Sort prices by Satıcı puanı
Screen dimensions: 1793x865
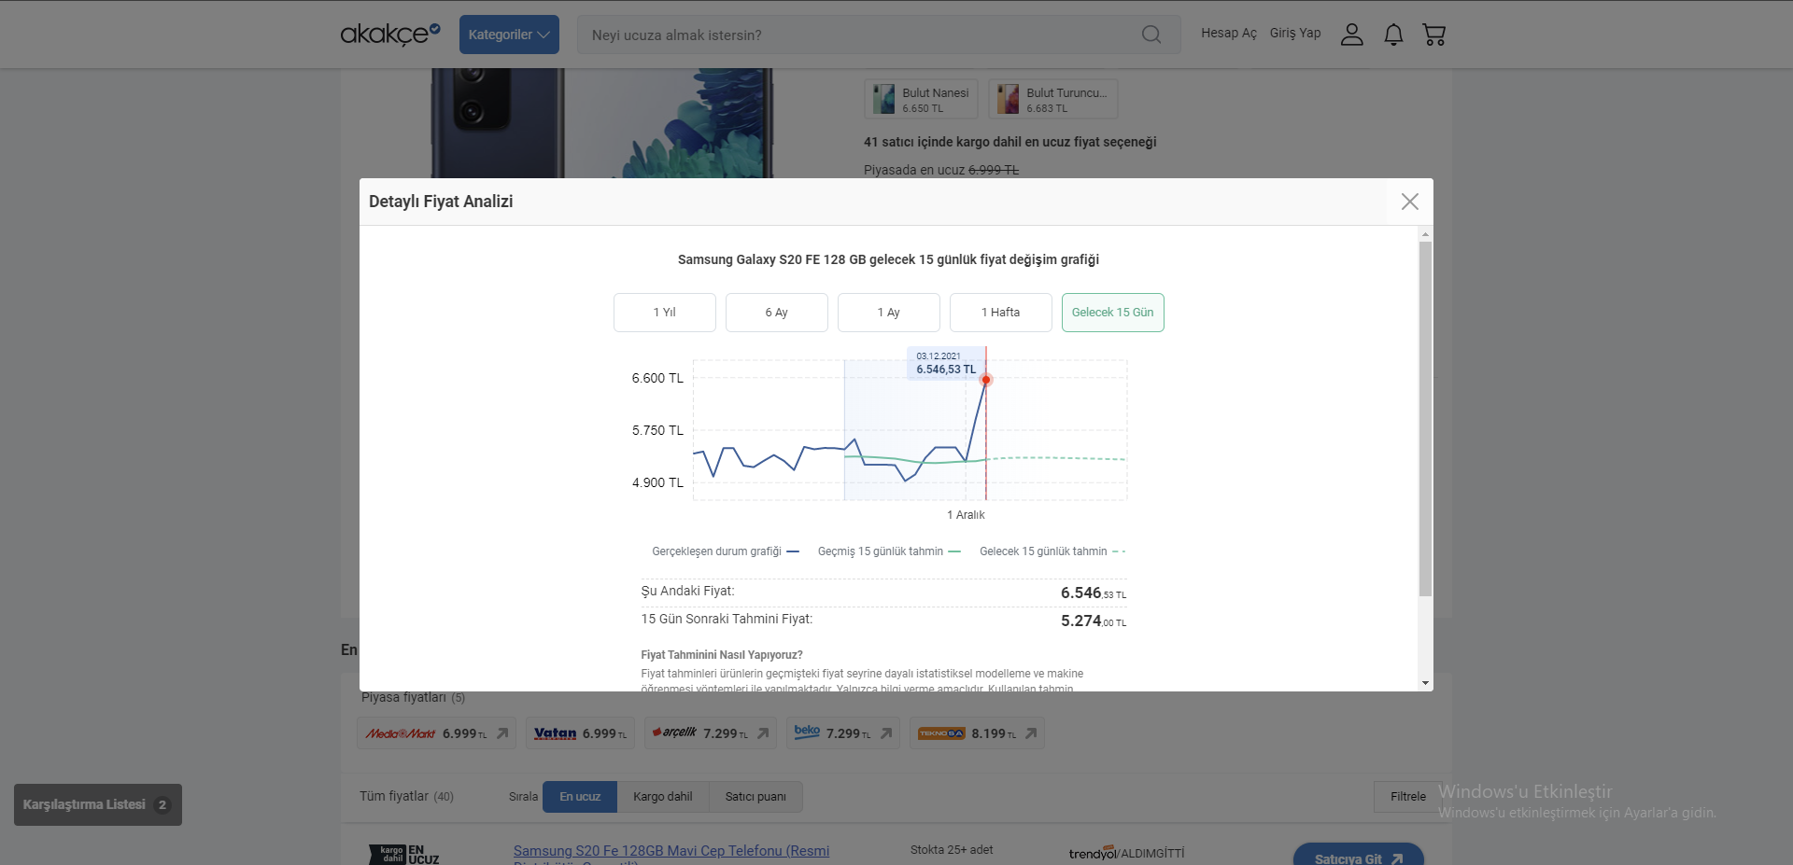coord(755,797)
